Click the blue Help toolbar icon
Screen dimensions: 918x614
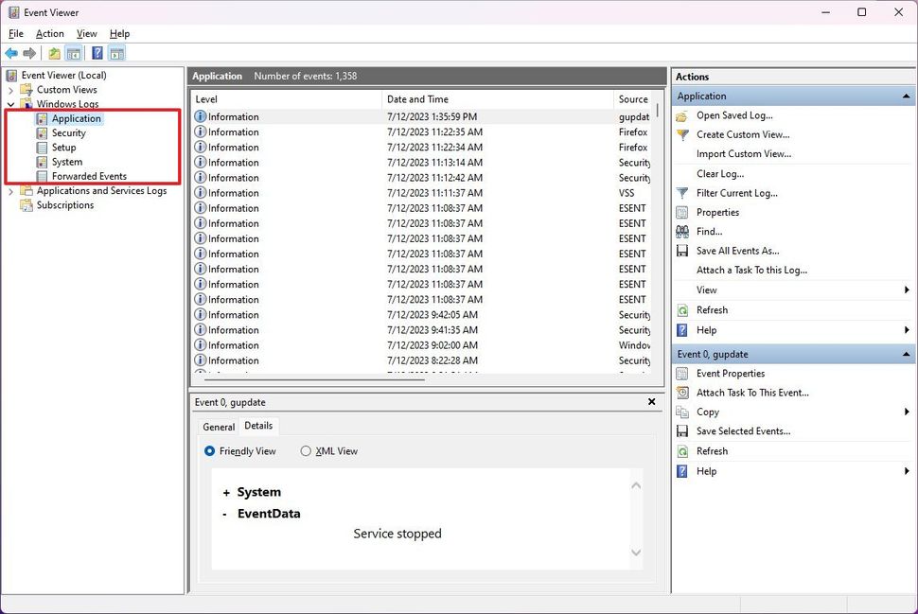97,53
